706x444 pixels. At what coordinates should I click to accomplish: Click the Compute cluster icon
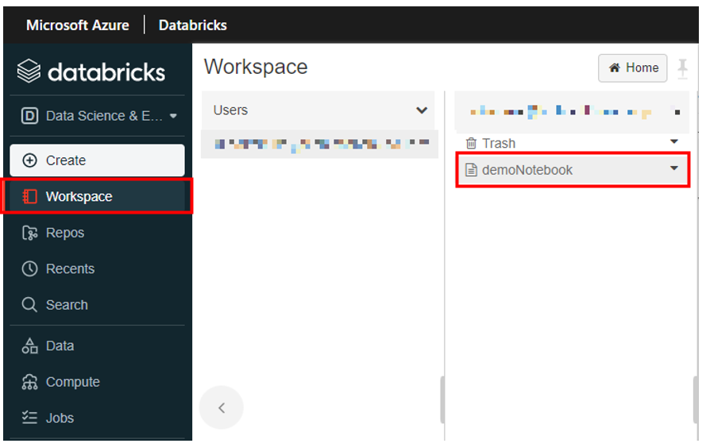(x=29, y=382)
